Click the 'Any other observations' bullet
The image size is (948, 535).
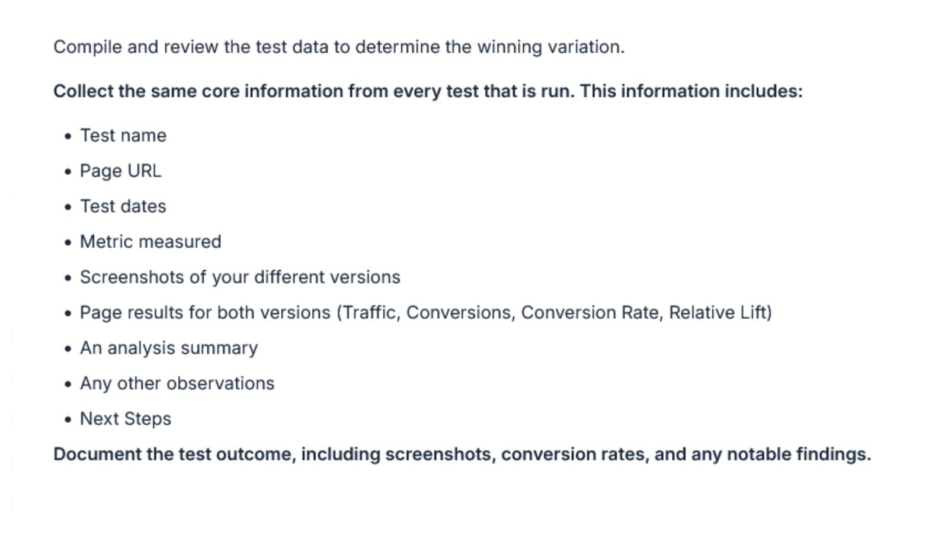177,383
